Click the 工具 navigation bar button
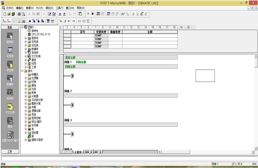This screenshot has height=168, width=258. pos(10,152)
